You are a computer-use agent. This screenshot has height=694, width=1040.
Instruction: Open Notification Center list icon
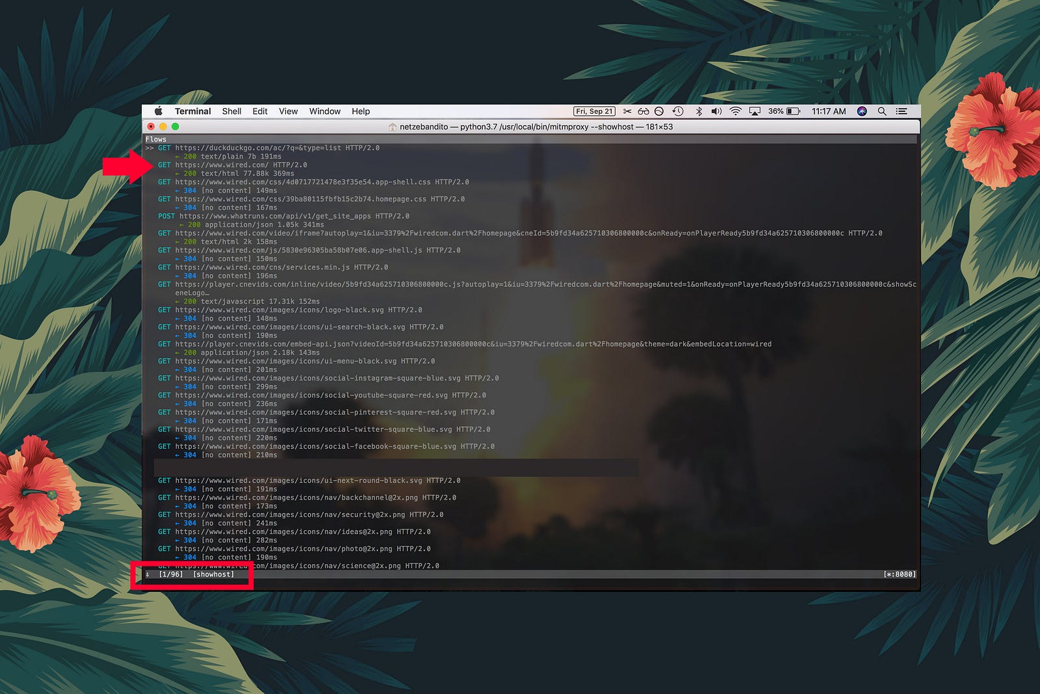click(902, 111)
